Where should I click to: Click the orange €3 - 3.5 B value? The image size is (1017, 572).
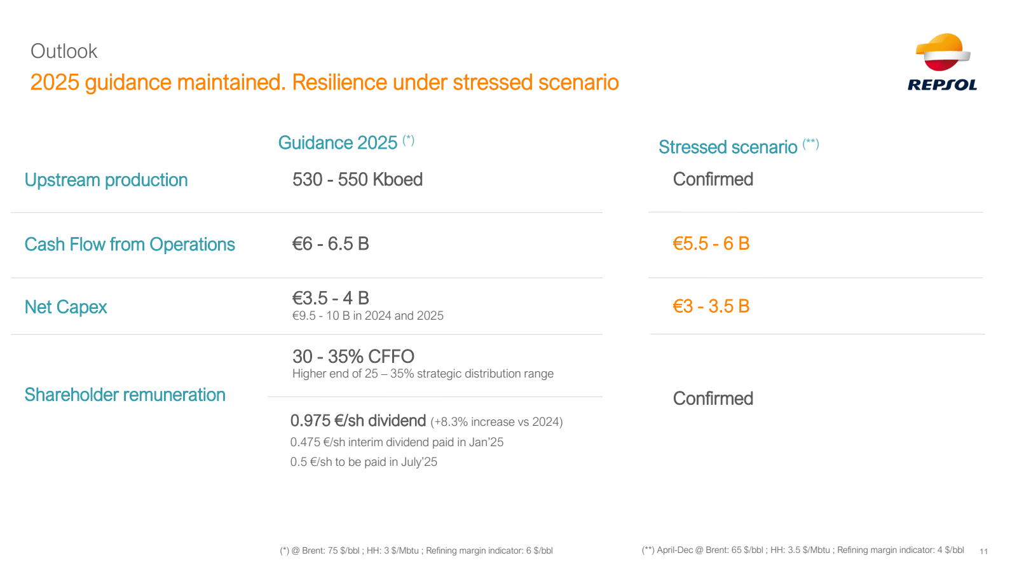coord(711,306)
